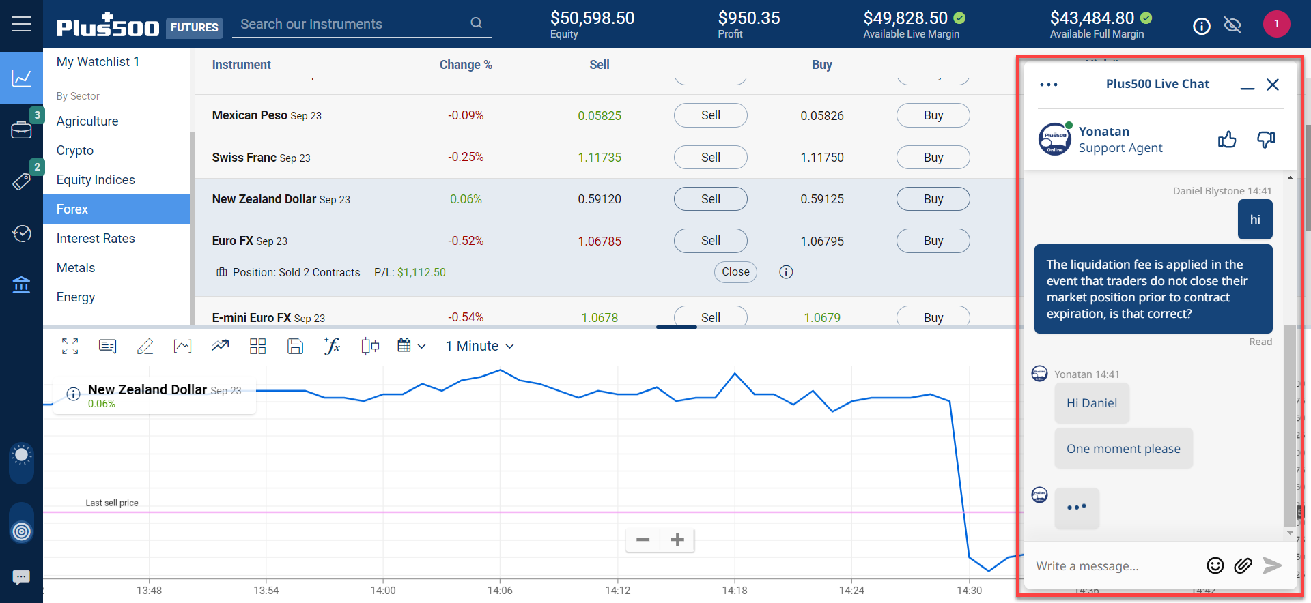Click the thumbs up rating icon

[1227, 140]
